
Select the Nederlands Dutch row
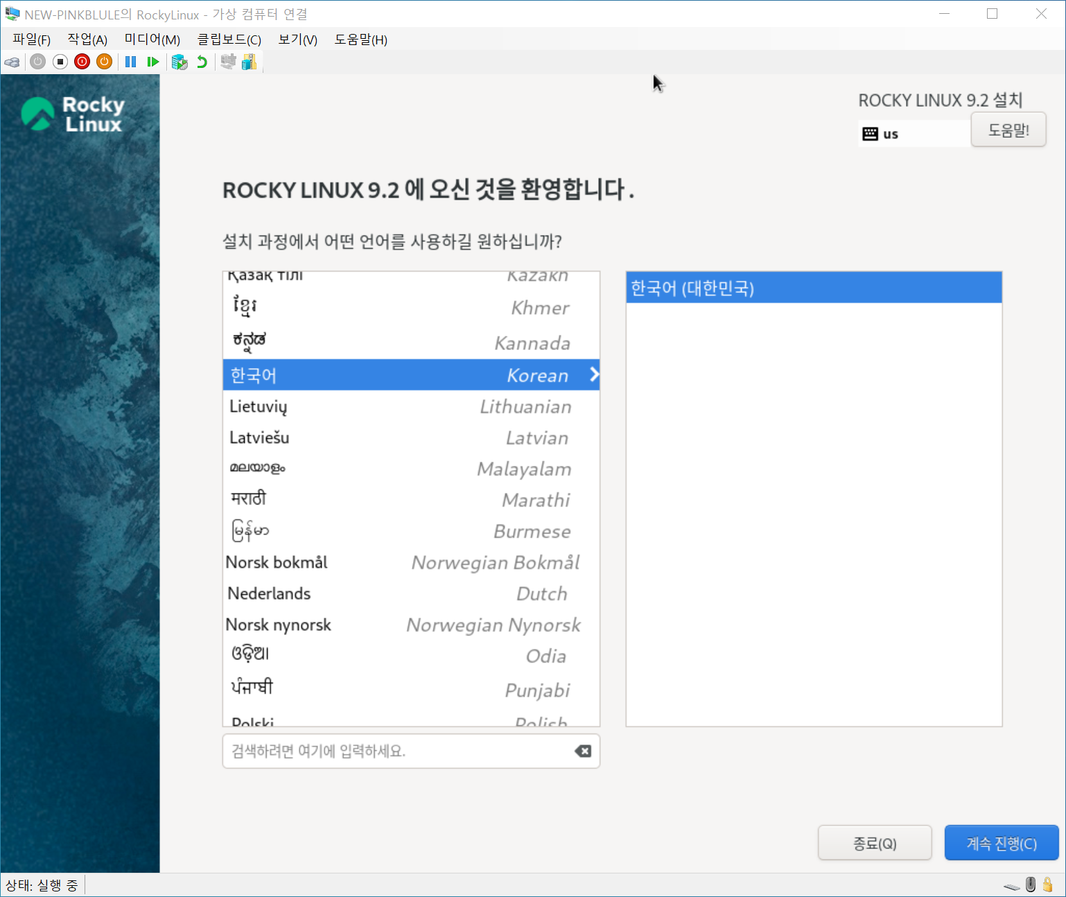[x=411, y=593]
